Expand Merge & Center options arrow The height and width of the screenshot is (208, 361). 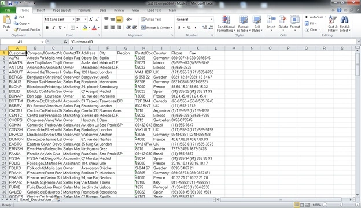[x=172, y=28]
